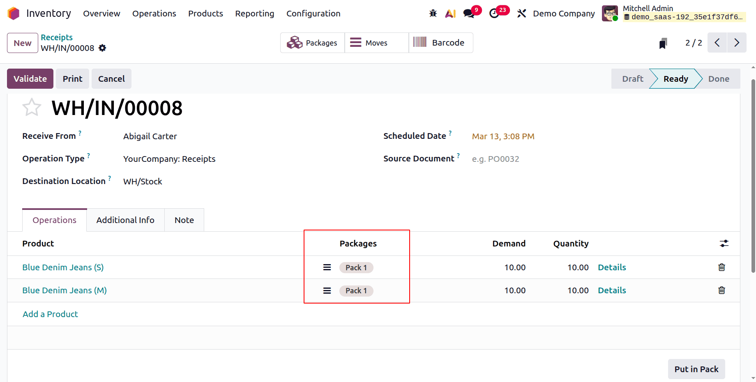Click the AI assistant icon
Screen dimensions: 756x382
[x=450, y=13]
